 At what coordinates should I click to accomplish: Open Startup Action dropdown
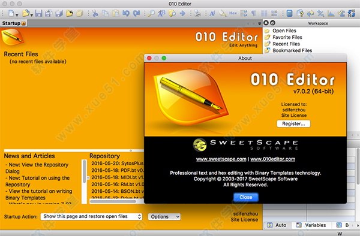point(91,216)
